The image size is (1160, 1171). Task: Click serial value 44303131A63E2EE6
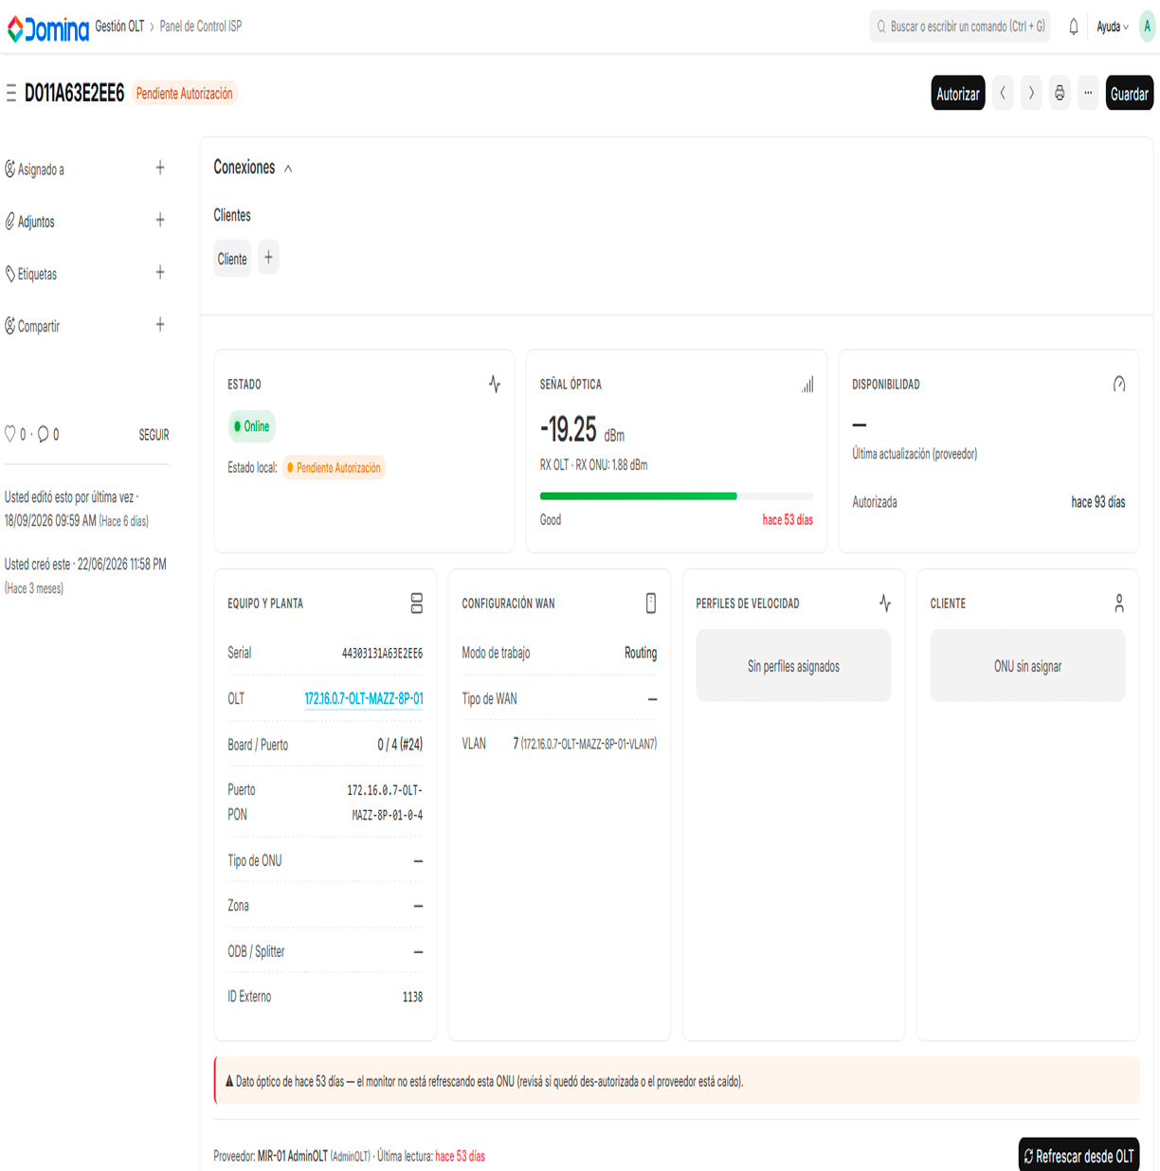click(382, 653)
